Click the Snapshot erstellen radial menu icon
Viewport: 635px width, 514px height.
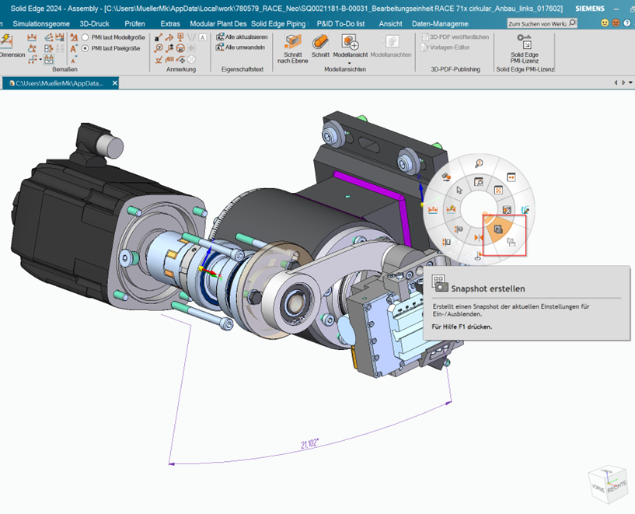(498, 229)
